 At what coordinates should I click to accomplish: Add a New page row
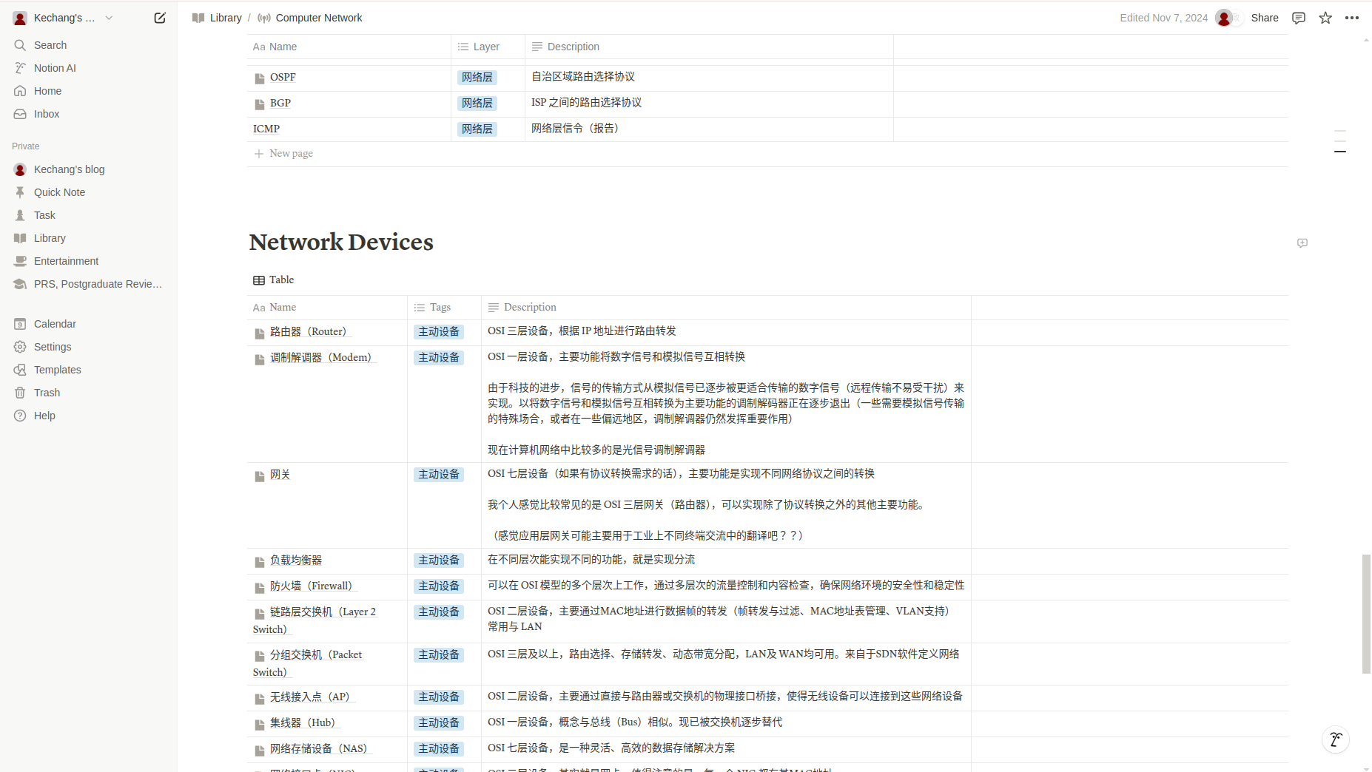(x=291, y=154)
